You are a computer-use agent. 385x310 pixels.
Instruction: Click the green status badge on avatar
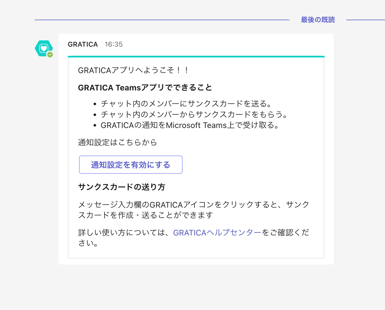[50, 54]
